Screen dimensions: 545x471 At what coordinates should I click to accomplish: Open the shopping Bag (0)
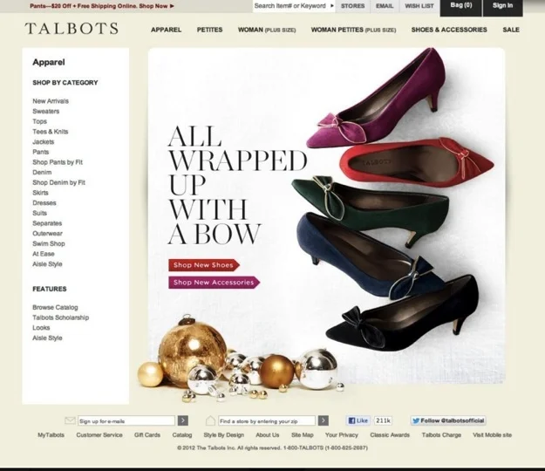461,7
